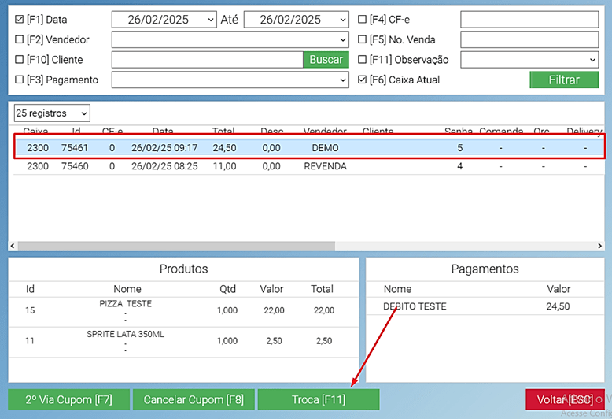This screenshot has width=612, height=419.
Task: Uncheck the [F6] Caixa Atual checkbox
Action: tap(362, 80)
